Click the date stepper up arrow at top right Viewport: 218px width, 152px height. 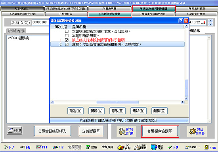point(210,21)
